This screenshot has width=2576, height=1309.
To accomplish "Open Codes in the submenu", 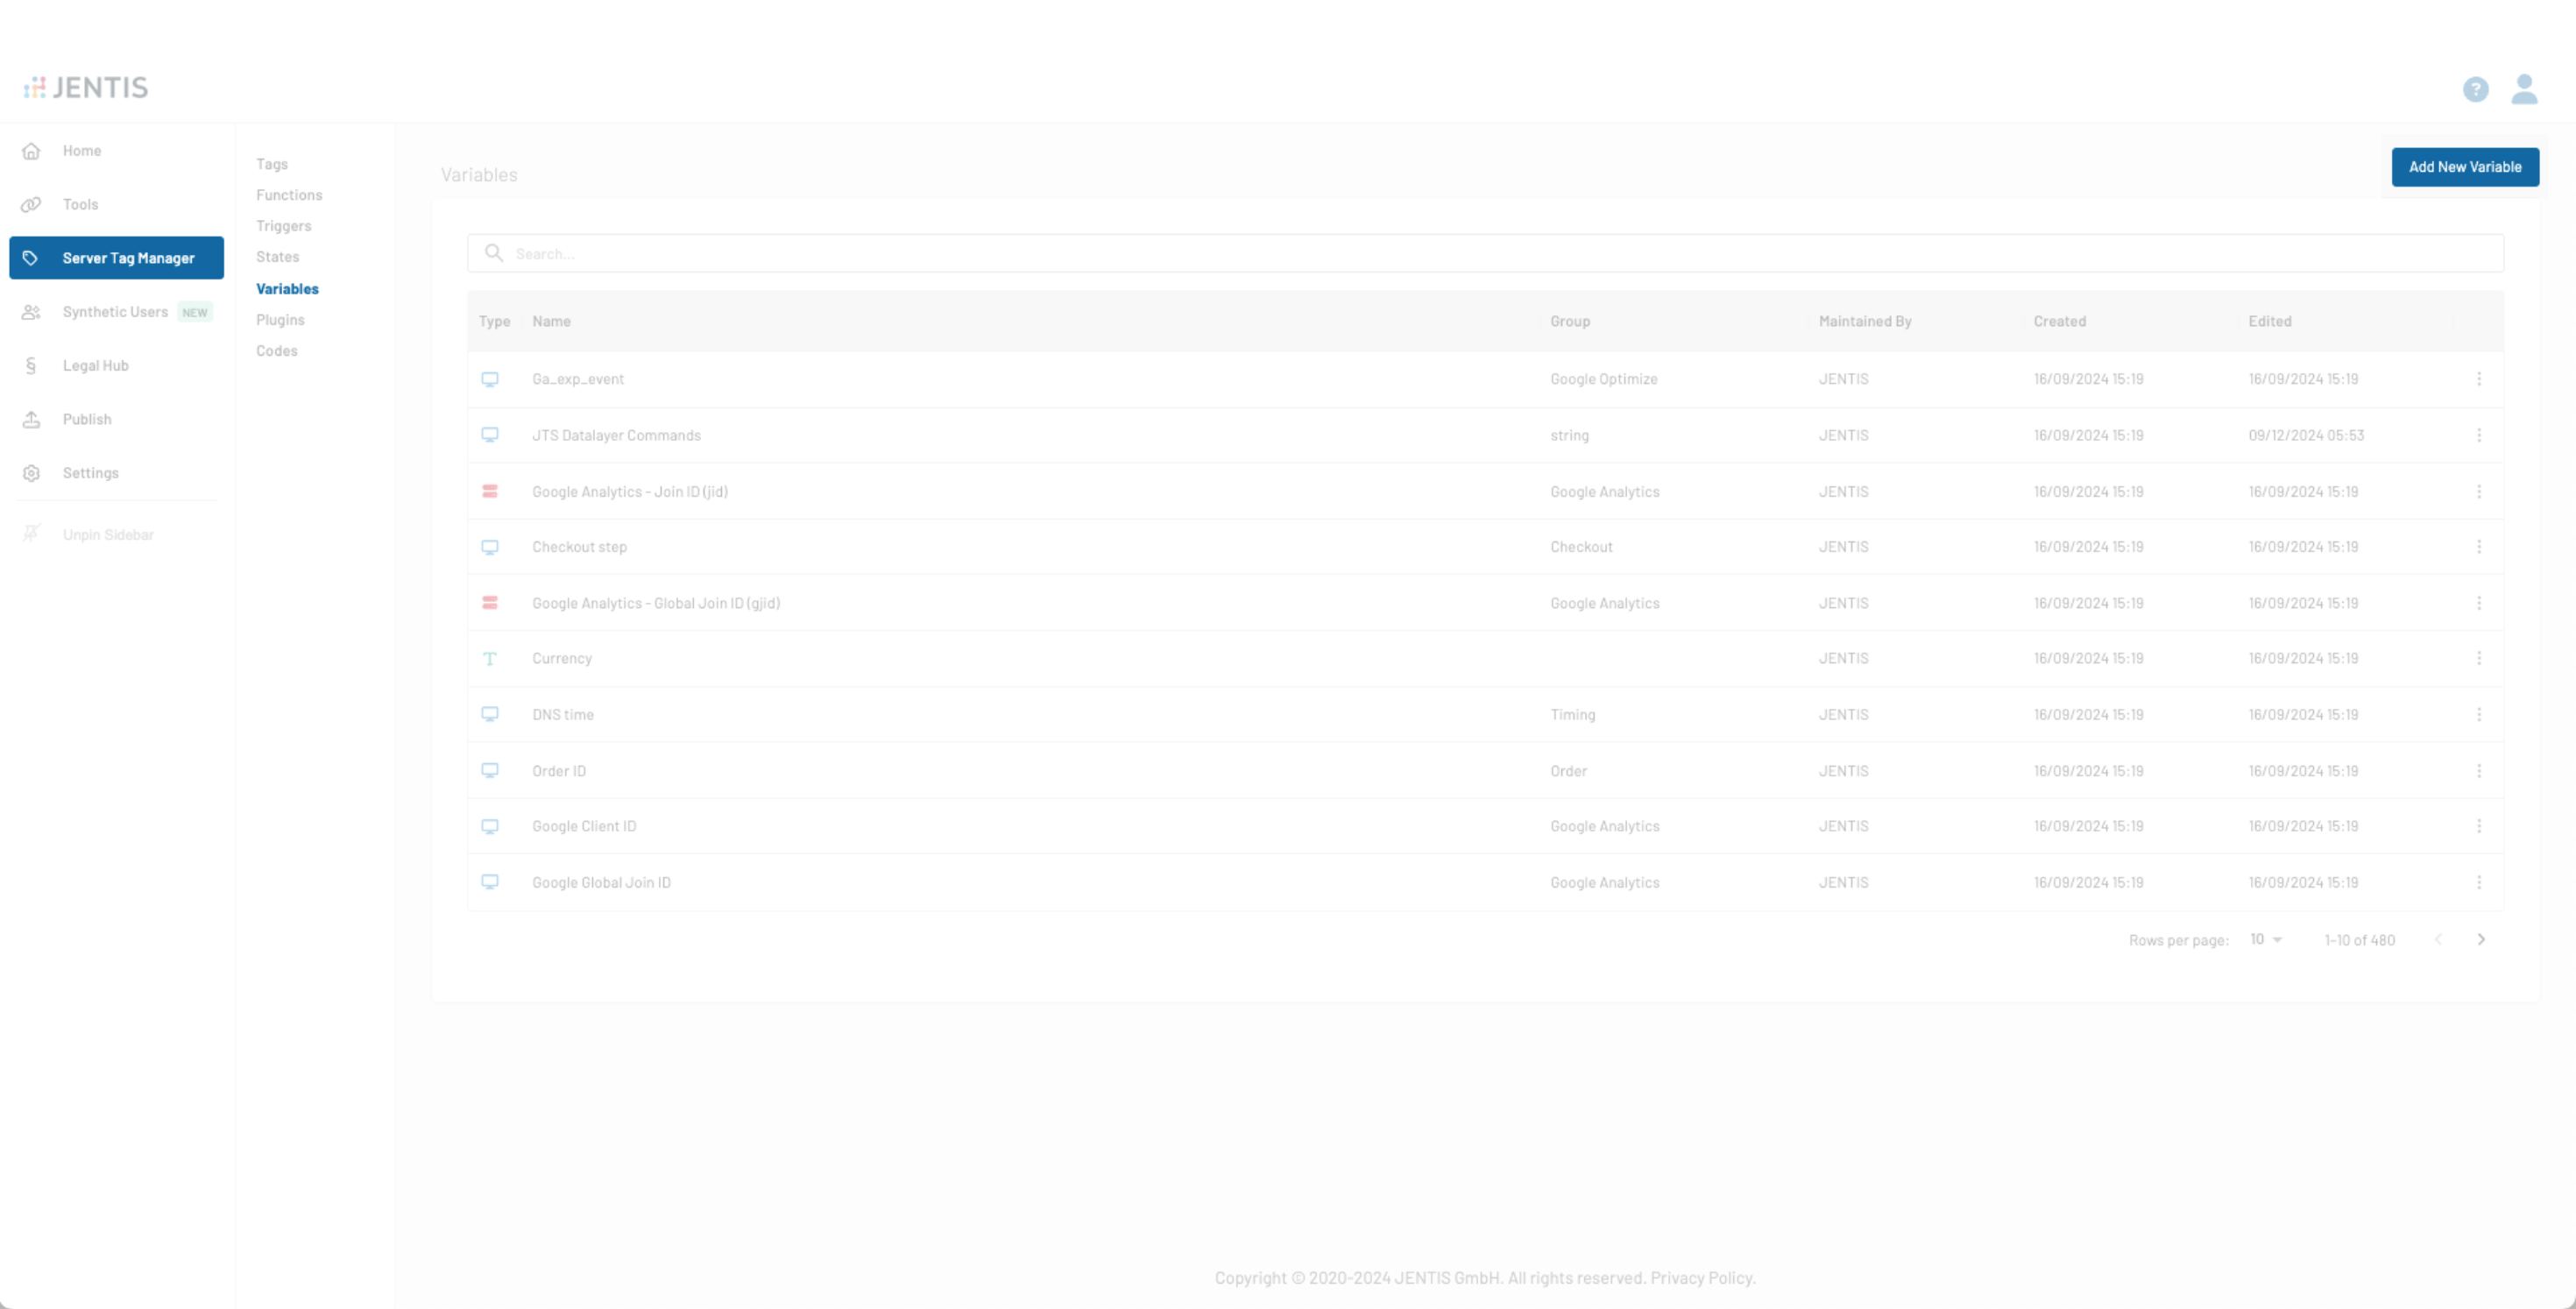I will (277, 351).
